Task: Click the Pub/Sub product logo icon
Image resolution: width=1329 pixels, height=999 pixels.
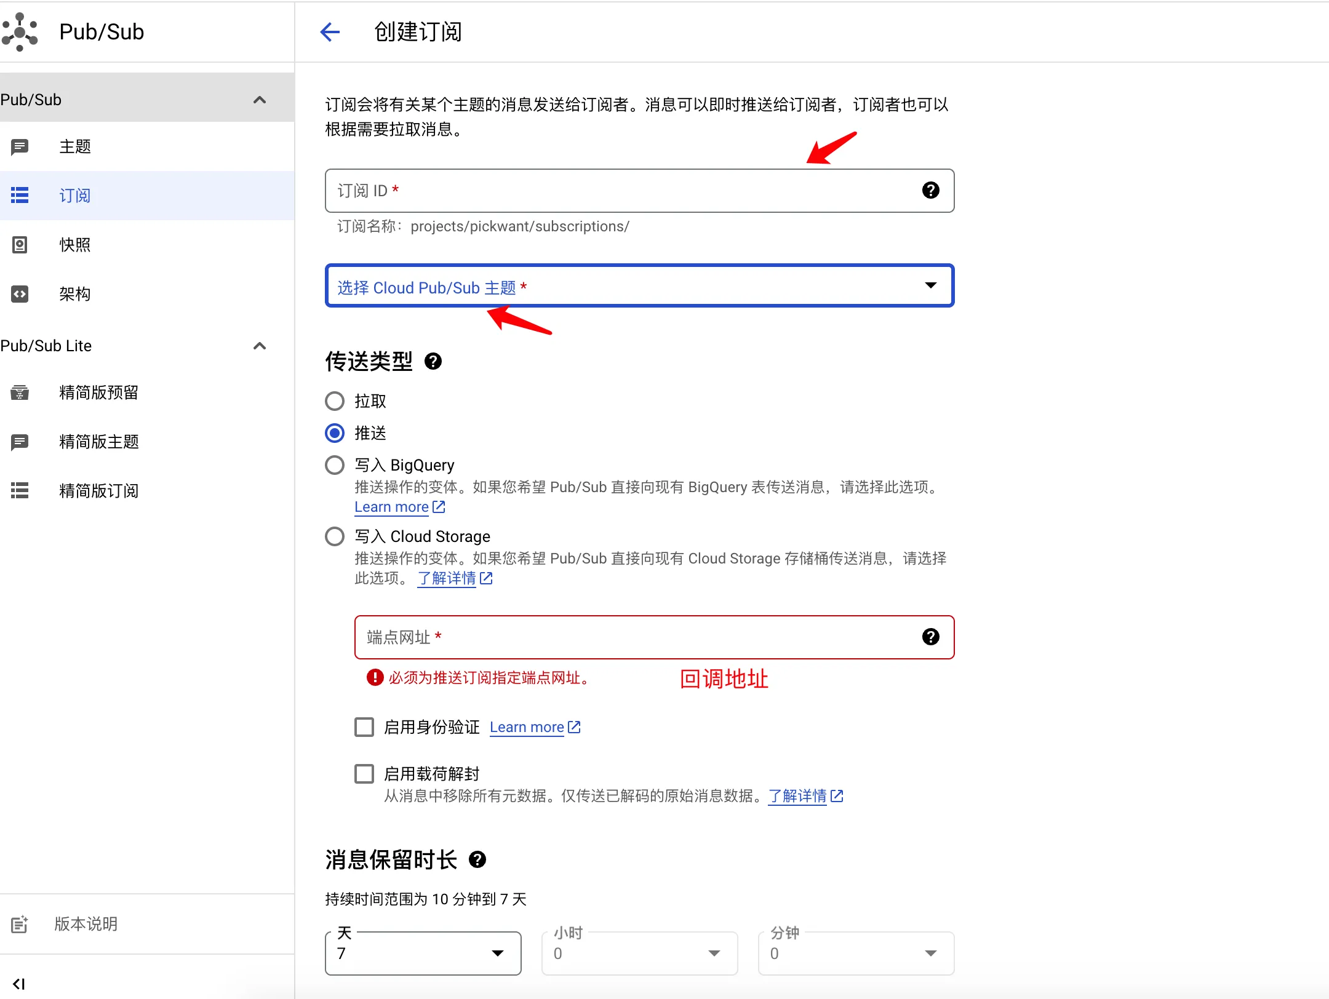Action: 20,31
